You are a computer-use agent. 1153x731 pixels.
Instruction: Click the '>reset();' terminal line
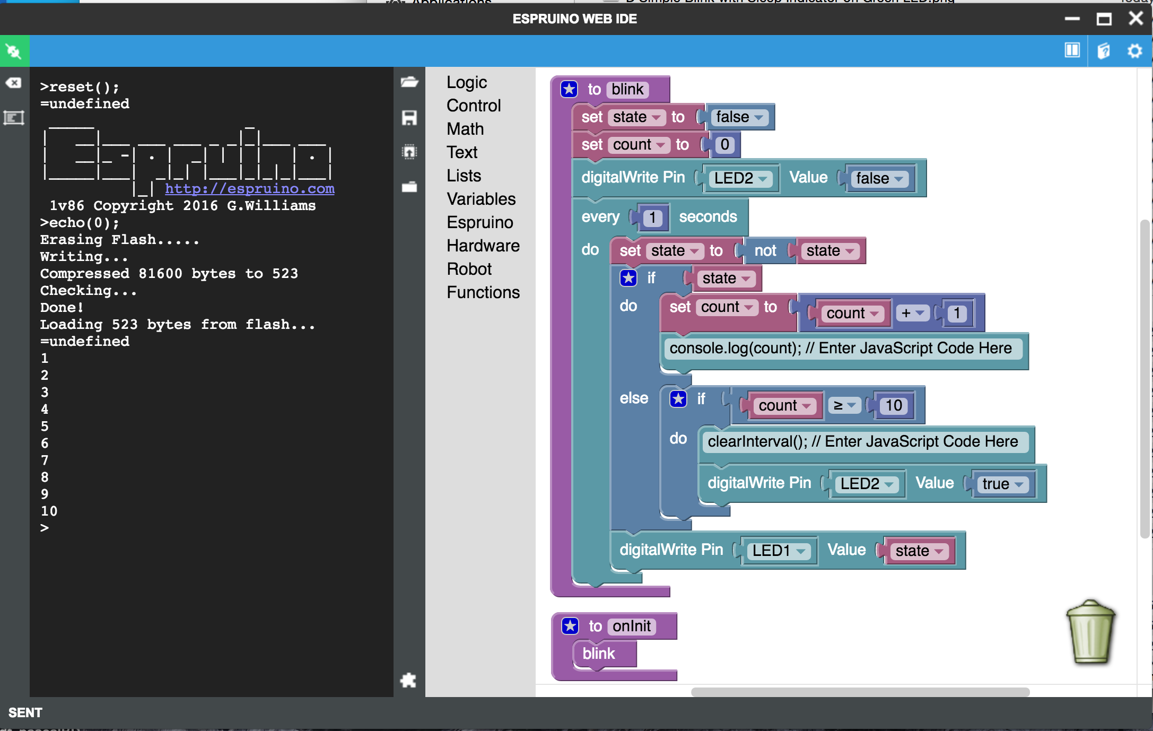tap(80, 86)
